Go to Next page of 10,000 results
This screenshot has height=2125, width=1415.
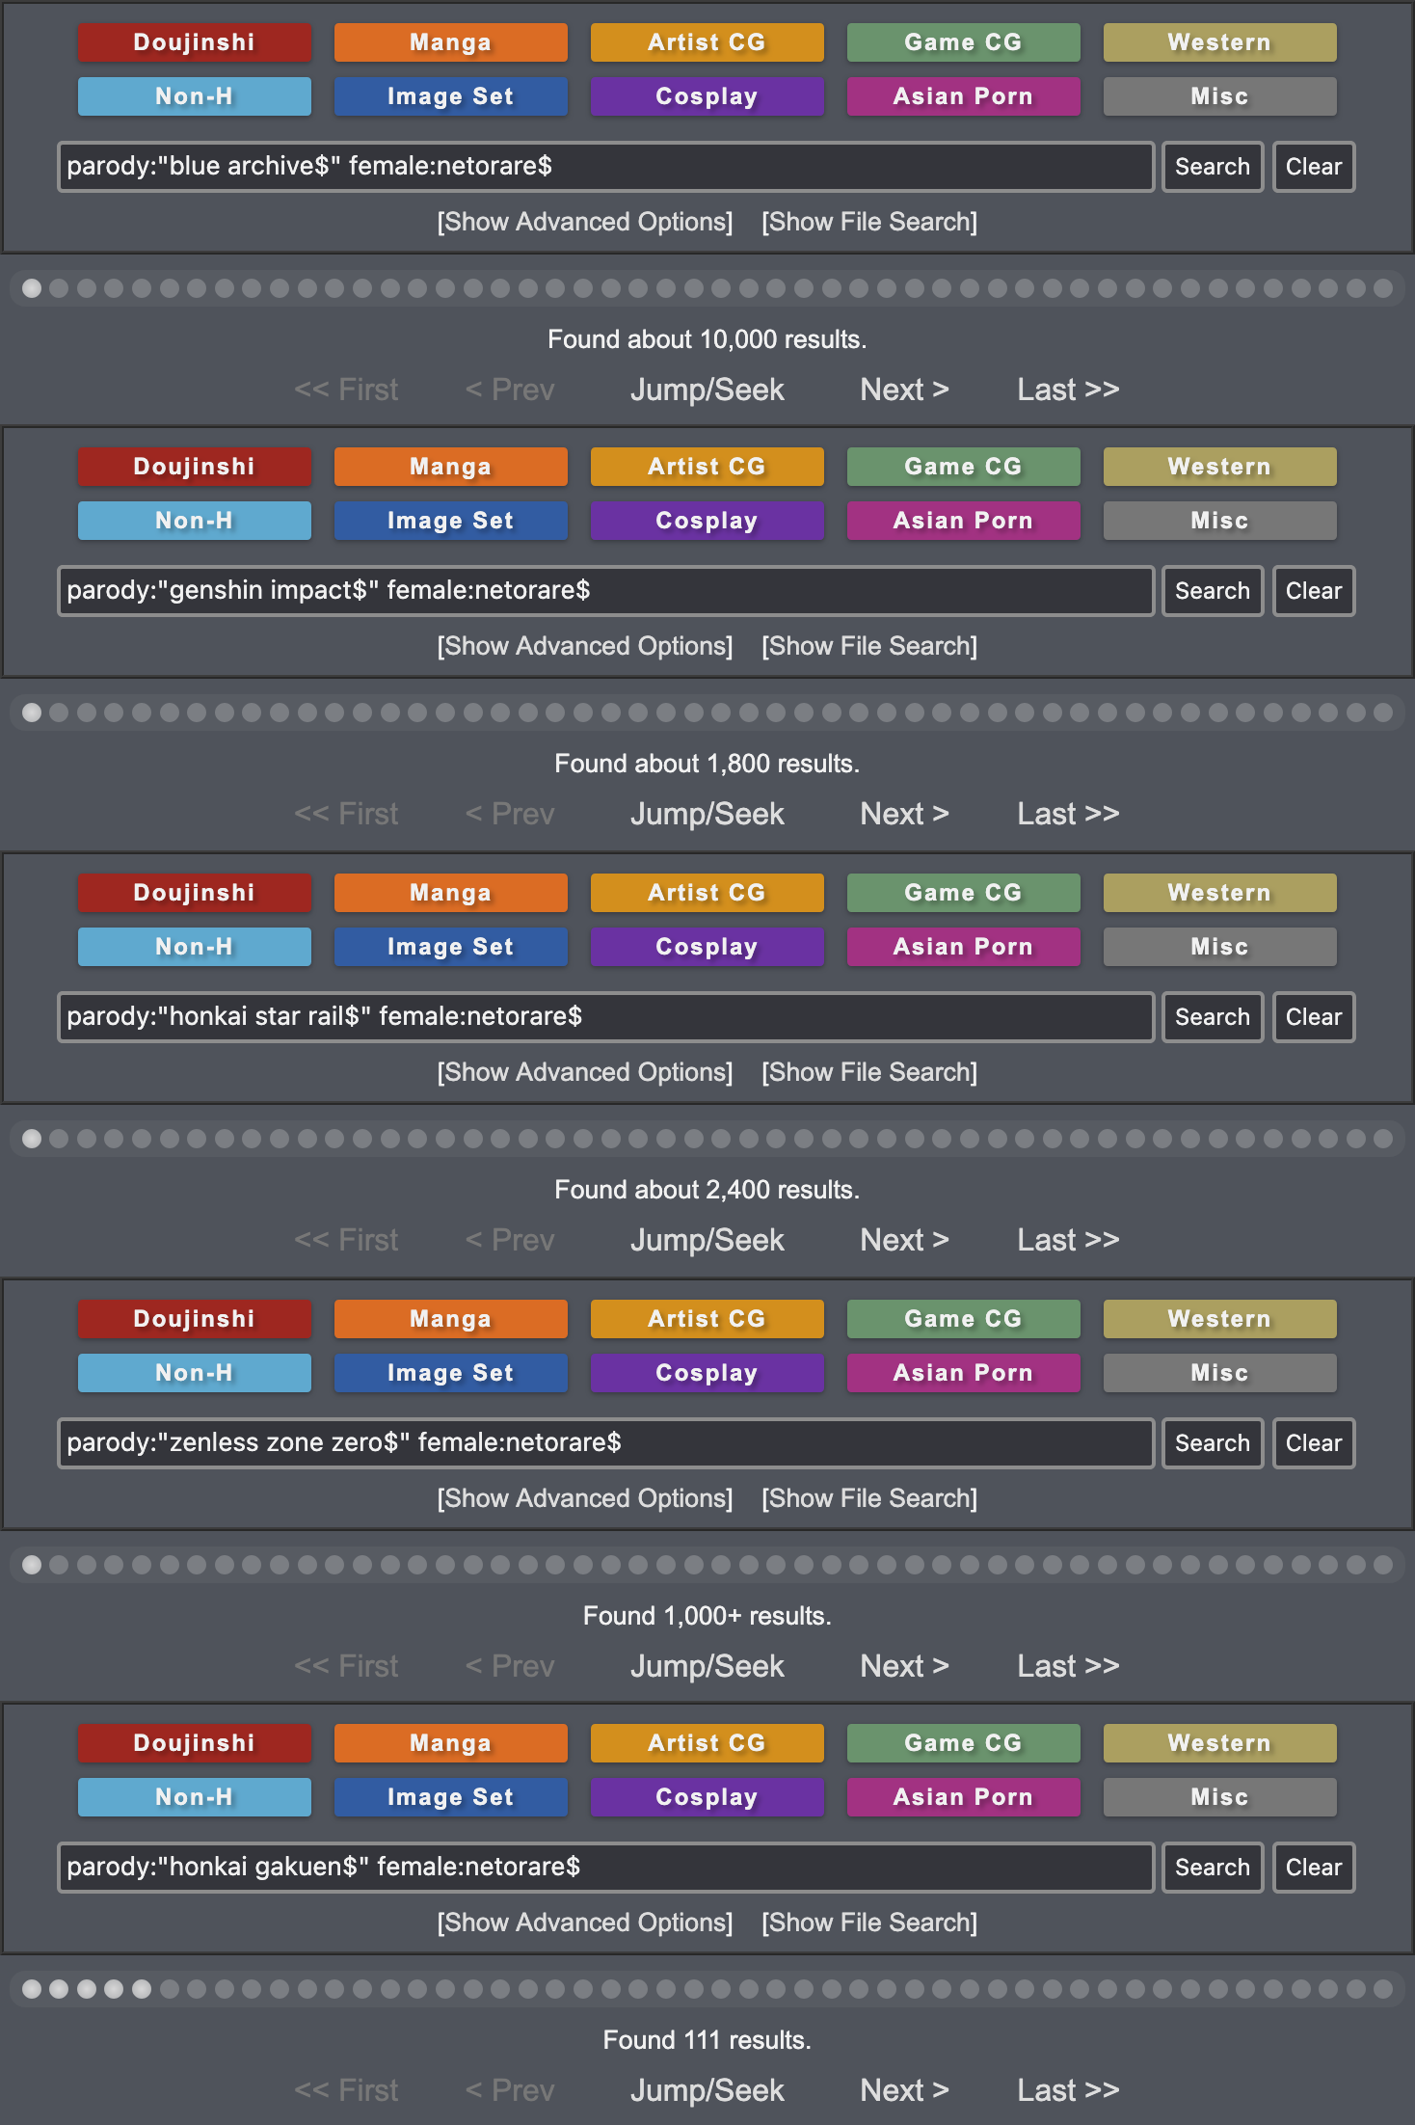904,390
